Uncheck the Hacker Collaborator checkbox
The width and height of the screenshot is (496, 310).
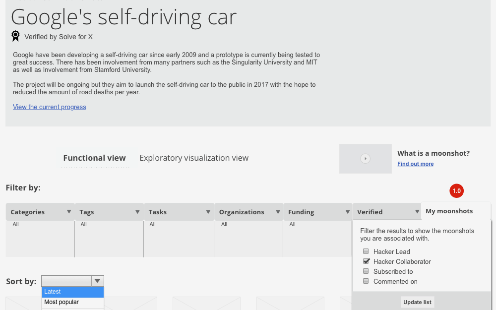(366, 261)
